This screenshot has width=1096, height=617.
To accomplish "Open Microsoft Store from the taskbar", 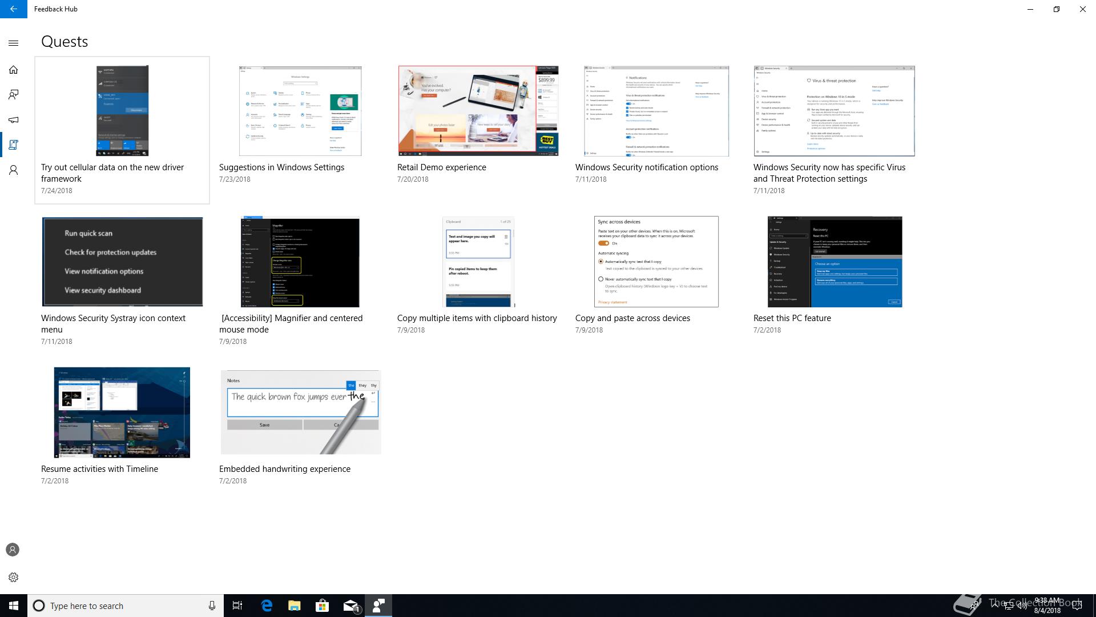I will click(323, 606).
